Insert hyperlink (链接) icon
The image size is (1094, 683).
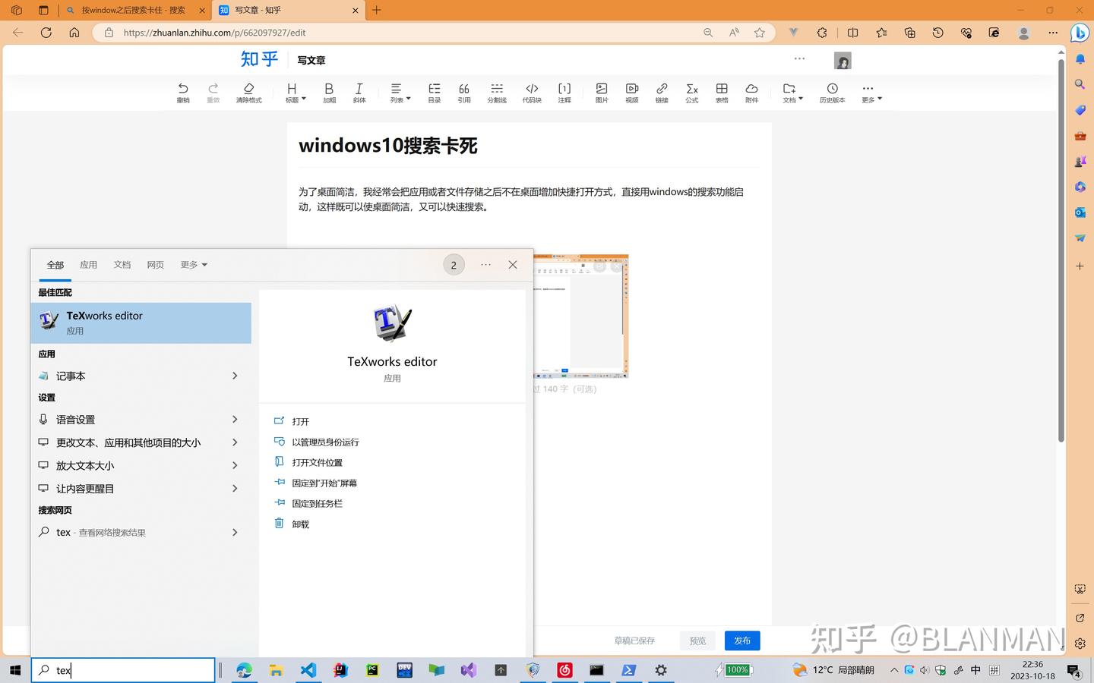(x=662, y=93)
